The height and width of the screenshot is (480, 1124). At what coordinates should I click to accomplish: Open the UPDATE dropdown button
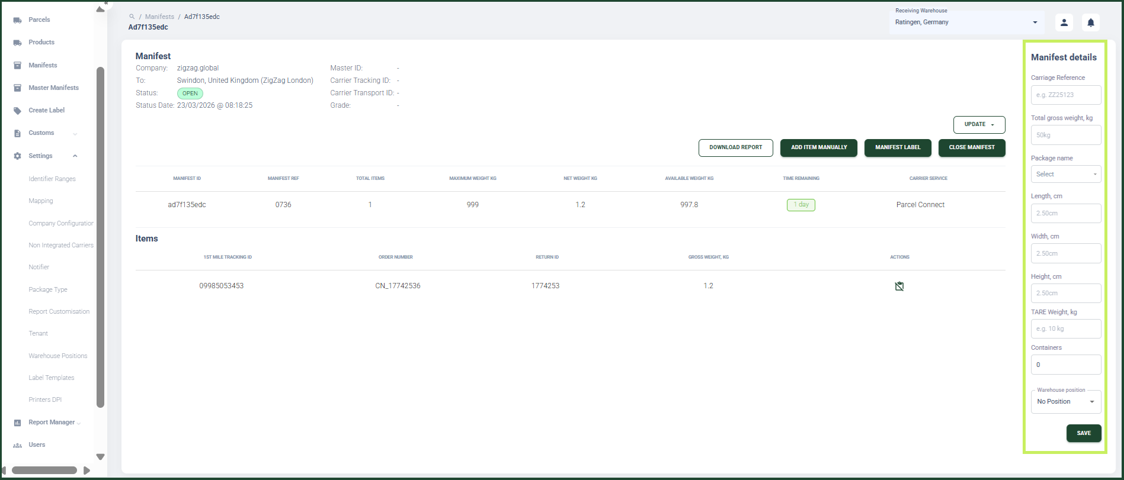[979, 125]
